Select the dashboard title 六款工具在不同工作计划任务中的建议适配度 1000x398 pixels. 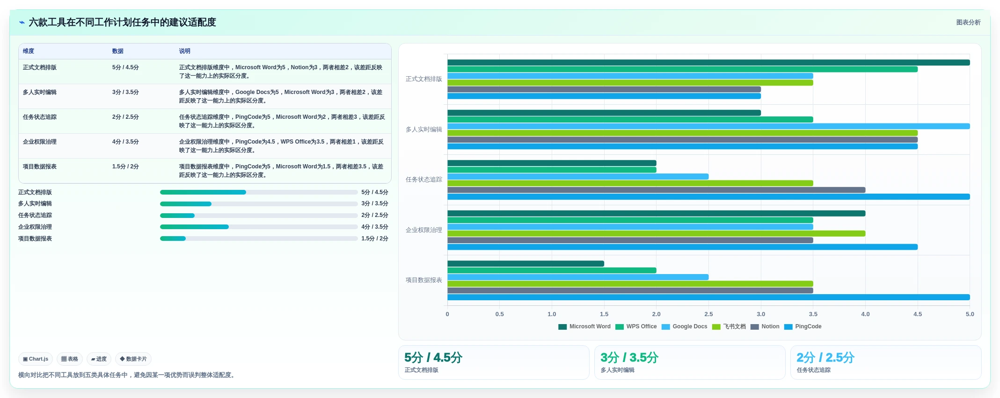tap(123, 22)
